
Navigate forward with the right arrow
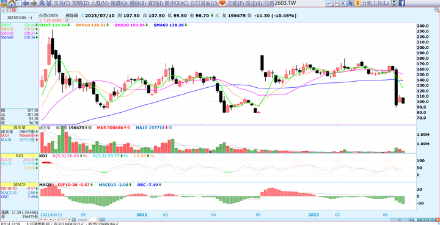34,3
